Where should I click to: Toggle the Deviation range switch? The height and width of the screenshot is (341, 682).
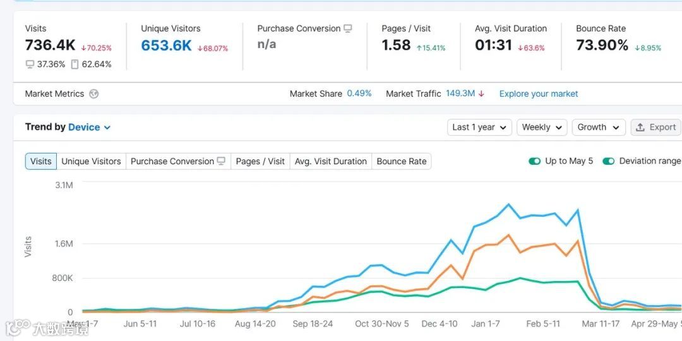[x=609, y=162]
